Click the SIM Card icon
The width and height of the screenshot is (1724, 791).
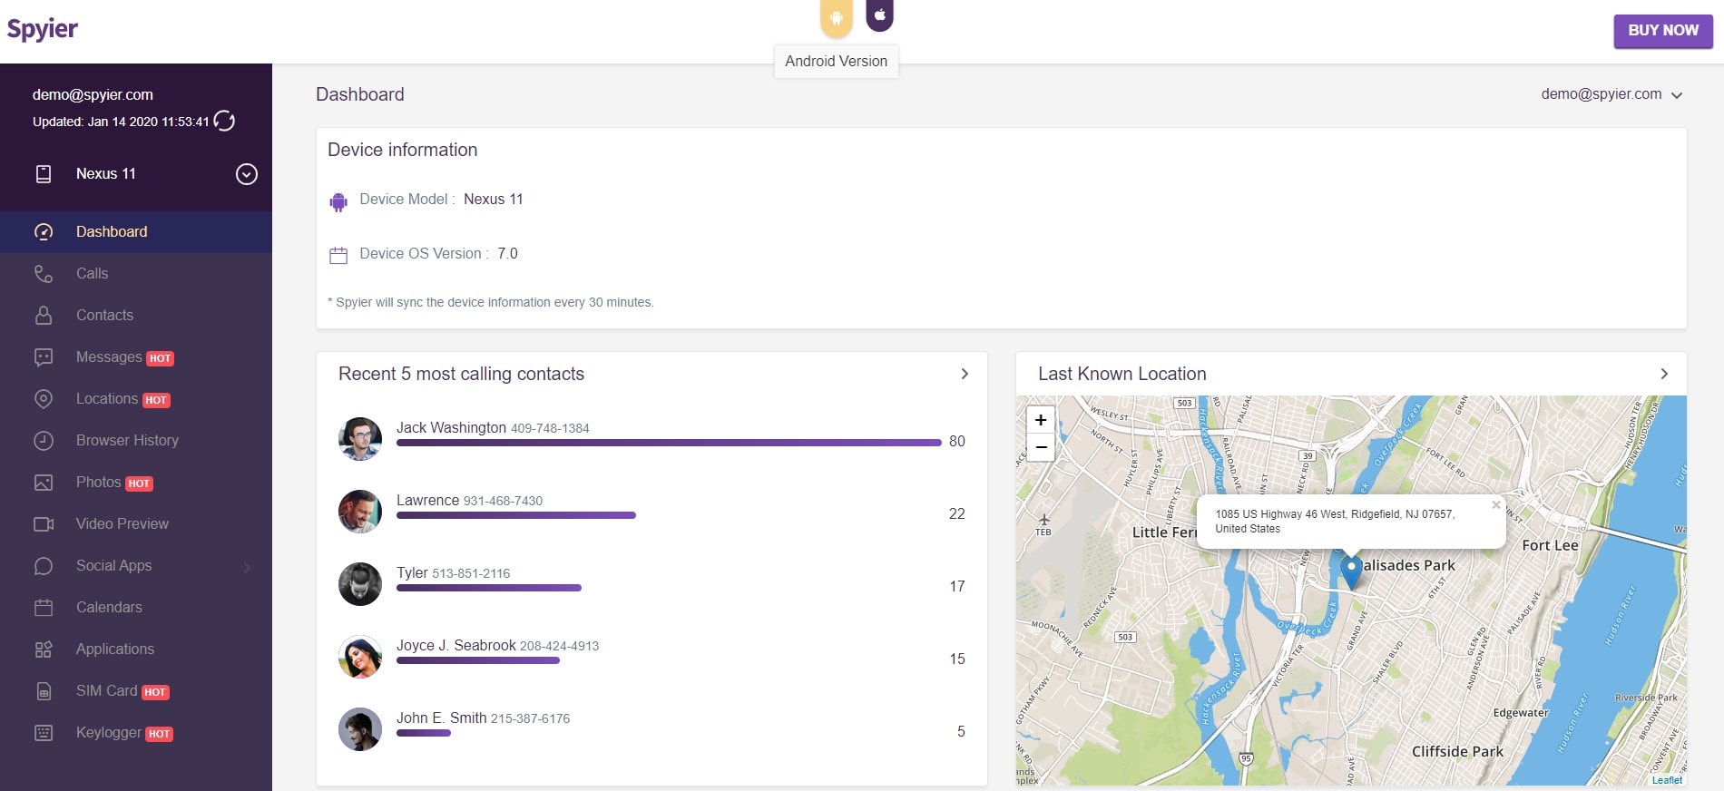click(44, 691)
